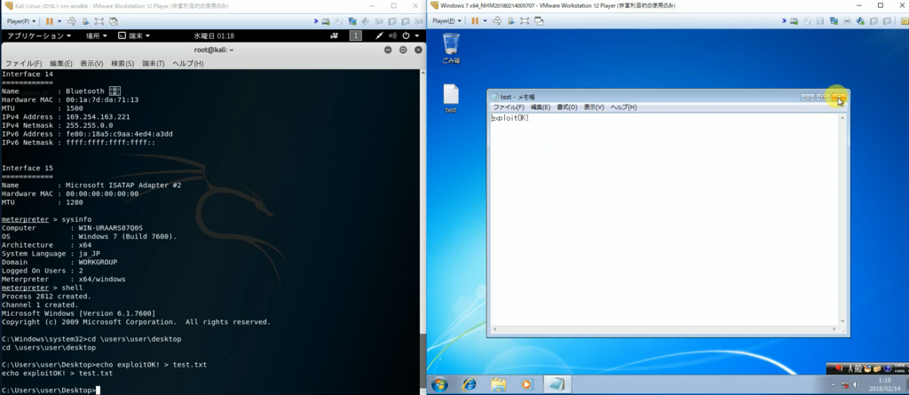Screen dimensions: 909x395
Task: Click the terminal prompt line C:\Users\user\Desktop>
Action: [x=49, y=391]
